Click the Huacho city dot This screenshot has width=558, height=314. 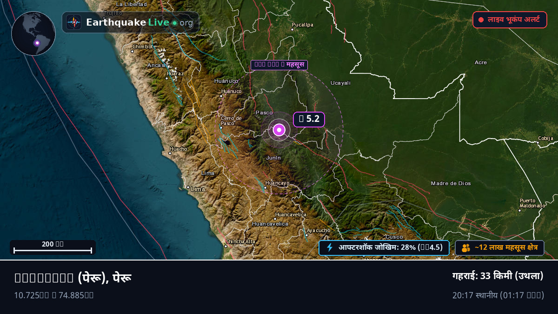pyautogui.click(x=170, y=153)
